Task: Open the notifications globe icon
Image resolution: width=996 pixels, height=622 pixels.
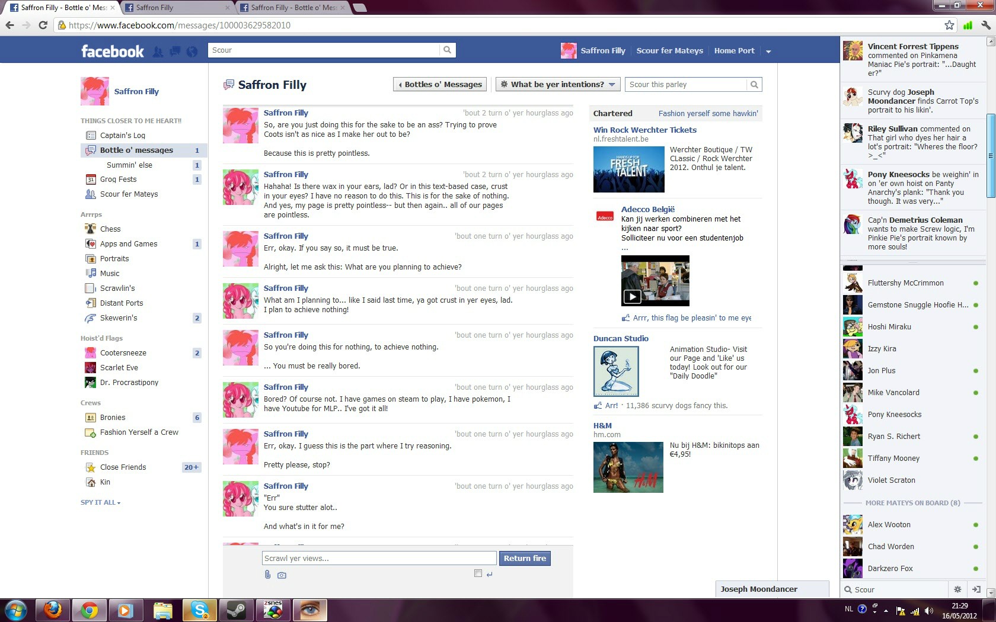Action: point(192,52)
